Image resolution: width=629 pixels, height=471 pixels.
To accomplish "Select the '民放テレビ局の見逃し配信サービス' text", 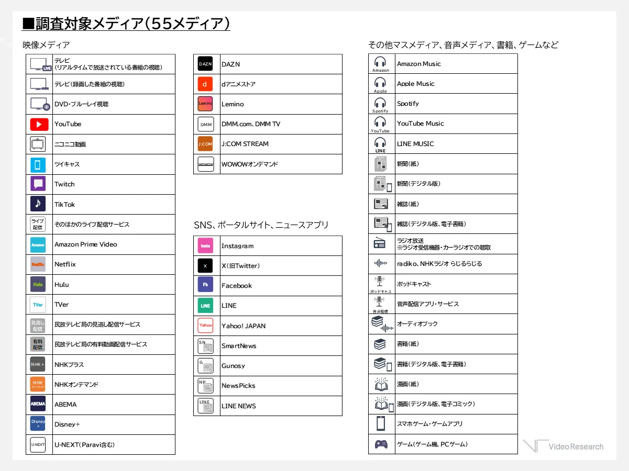I will click(x=97, y=324).
